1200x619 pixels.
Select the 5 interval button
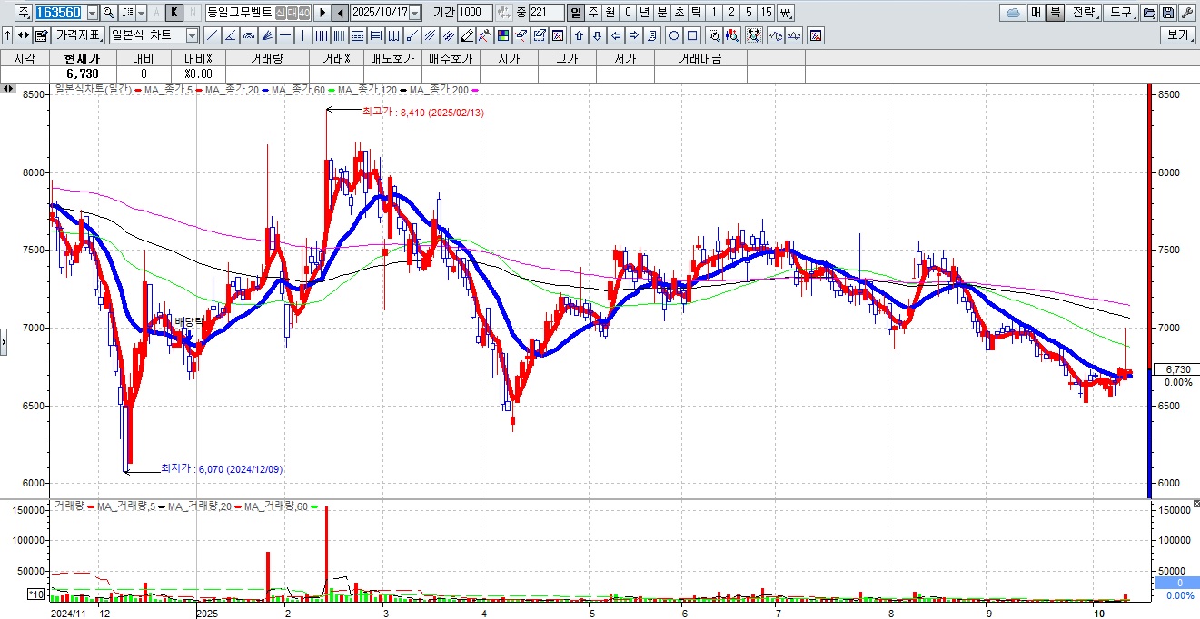[748, 13]
